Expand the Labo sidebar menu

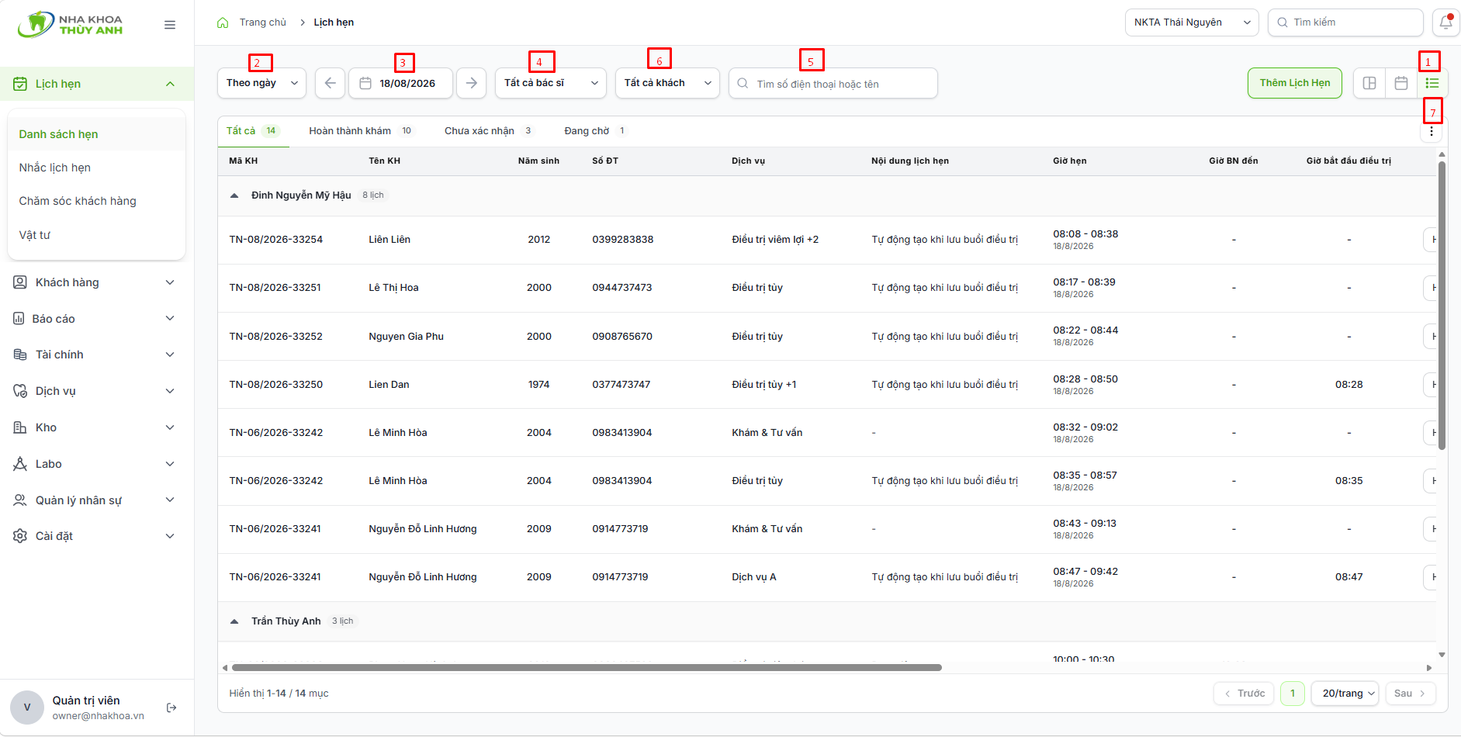pos(97,464)
